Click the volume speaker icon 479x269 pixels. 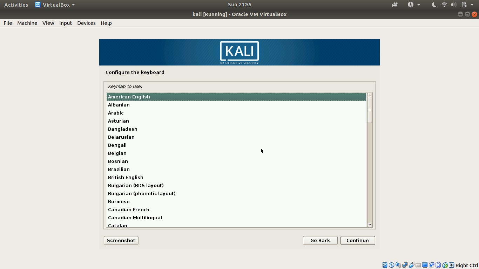tap(454, 5)
